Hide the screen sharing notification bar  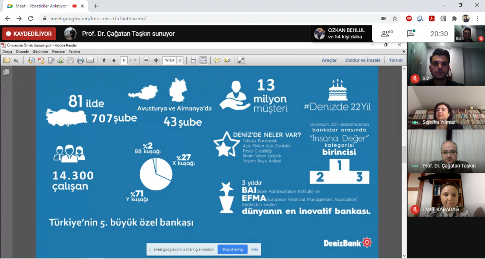pos(254,249)
